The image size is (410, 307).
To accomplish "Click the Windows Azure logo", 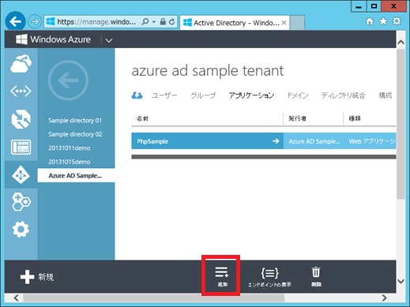I will (x=53, y=39).
